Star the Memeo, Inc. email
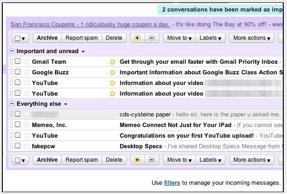This screenshot has width=287, height=194. [x=26, y=125]
